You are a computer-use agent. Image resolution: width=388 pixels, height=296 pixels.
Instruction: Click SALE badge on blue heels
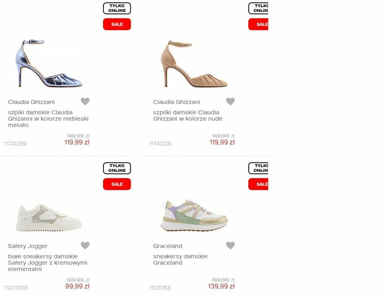(117, 24)
